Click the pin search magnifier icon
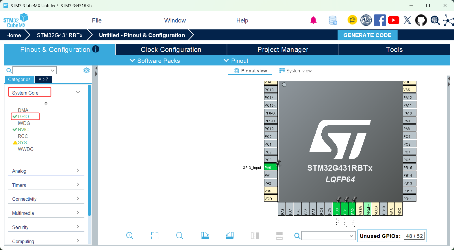This screenshot has height=250, width=454. 297,236
